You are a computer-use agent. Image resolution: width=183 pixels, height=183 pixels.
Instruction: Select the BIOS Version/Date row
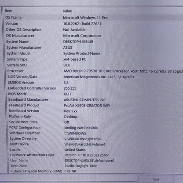pos(93,77)
